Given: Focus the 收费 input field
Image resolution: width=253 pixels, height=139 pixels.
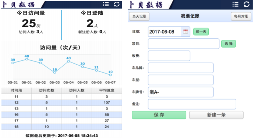Looking at the screenshot, I should [169, 56].
